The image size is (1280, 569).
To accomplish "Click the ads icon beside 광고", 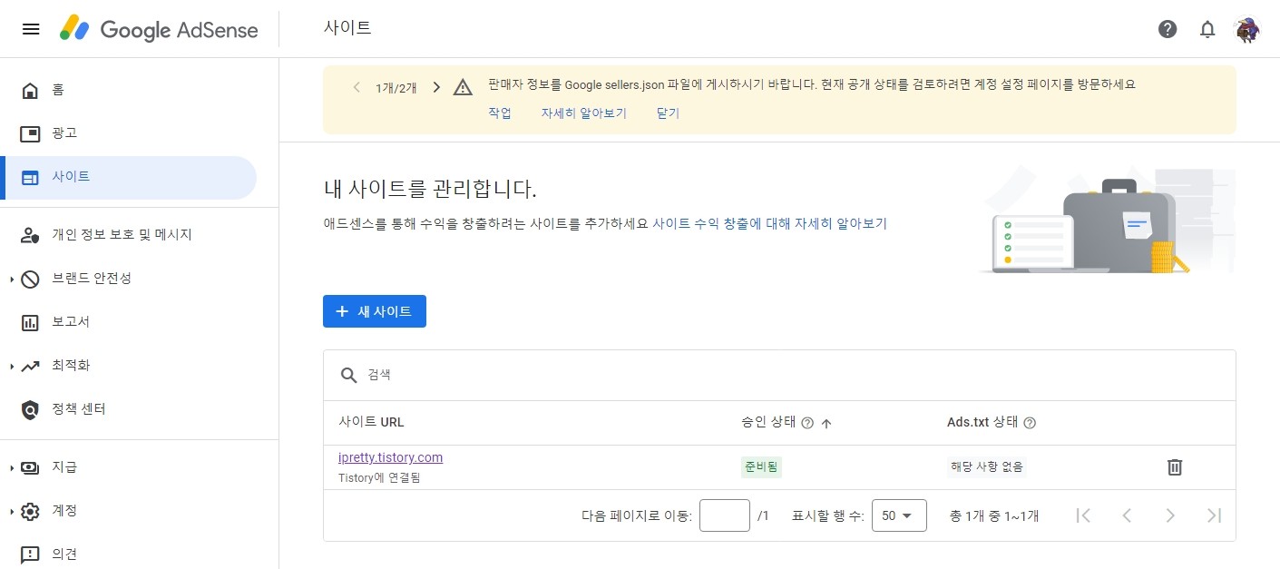I will (30, 134).
